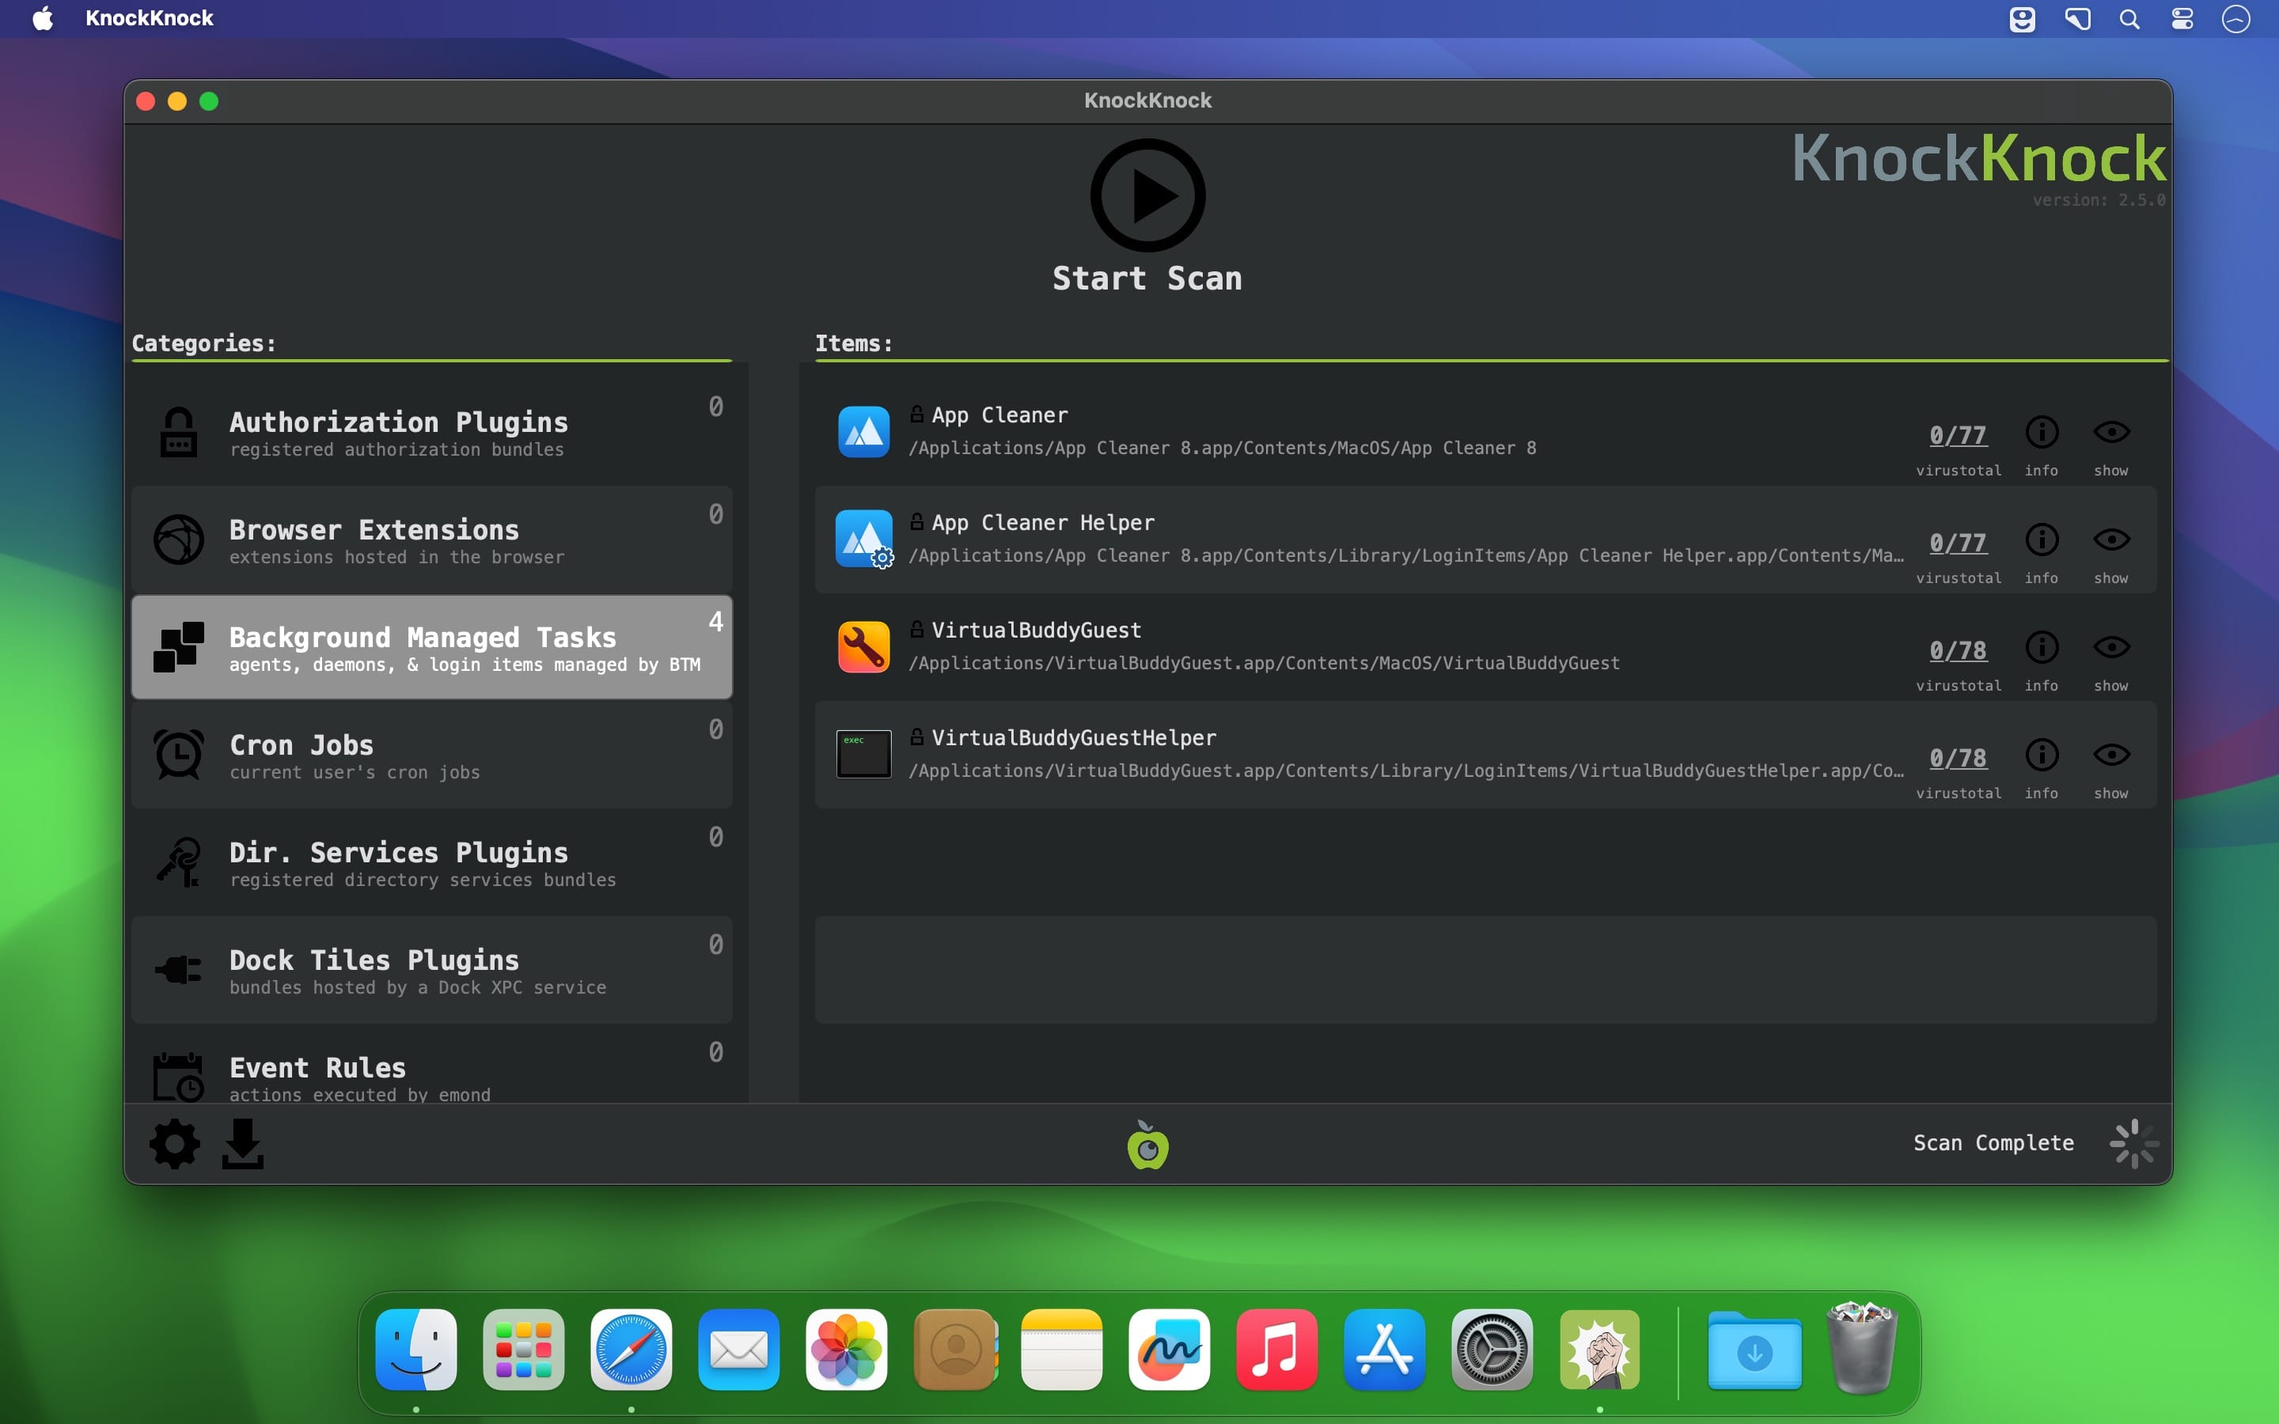2279x1424 pixels.
Task: Click the VirtualBuddyGuest wrench app icon
Action: [863, 647]
